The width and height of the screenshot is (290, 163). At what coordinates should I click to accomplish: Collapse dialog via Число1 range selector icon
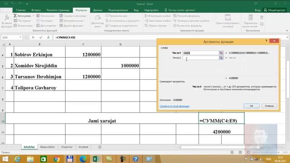click(x=221, y=53)
